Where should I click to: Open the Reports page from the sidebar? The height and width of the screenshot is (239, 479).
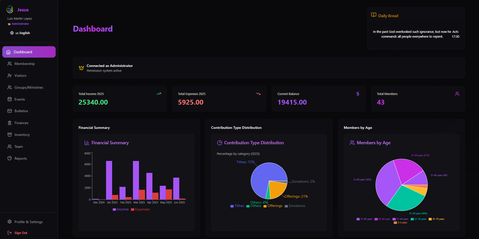[20, 159]
